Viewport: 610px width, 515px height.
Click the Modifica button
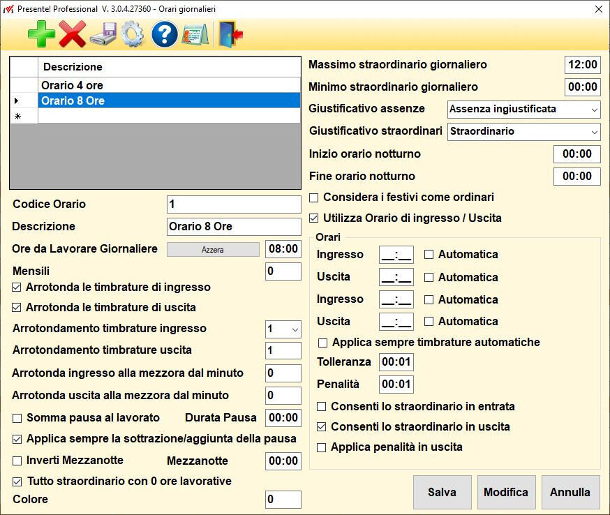pyautogui.click(x=506, y=492)
